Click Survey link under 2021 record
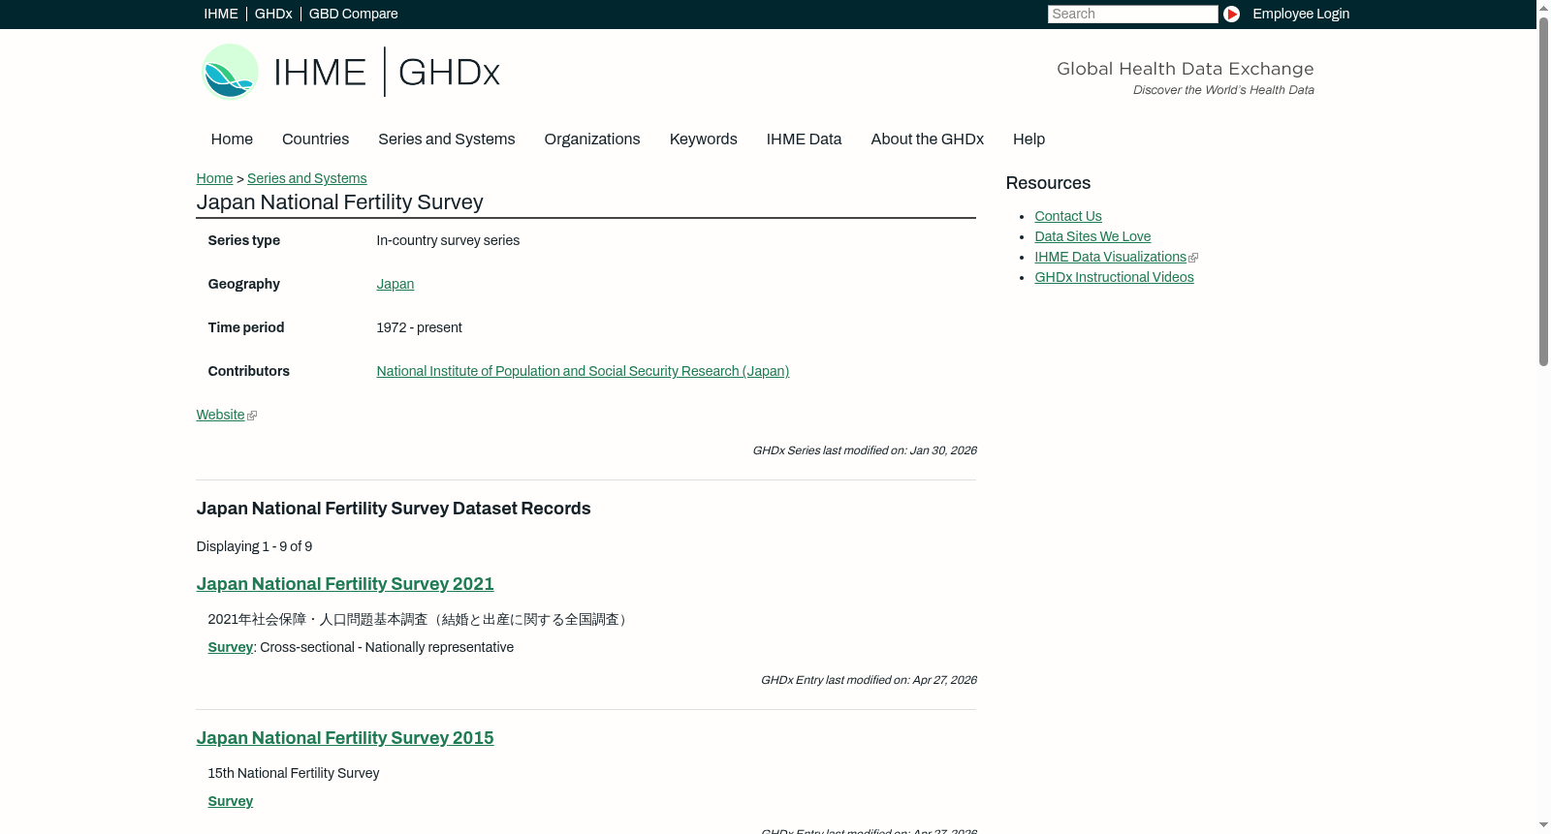Image resolution: width=1551 pixels, height=834 pixels. pos(230,647)
